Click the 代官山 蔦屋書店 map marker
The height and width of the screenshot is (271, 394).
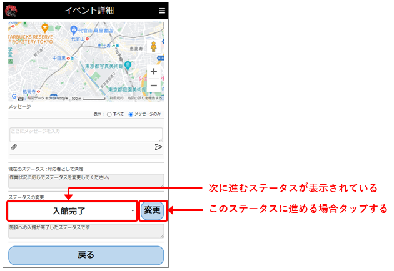(x=74, y=30)
